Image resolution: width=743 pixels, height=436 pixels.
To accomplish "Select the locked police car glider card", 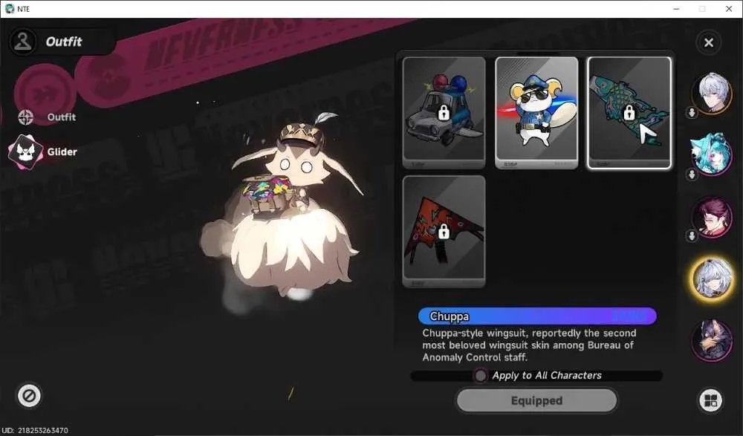I will 444,112.
